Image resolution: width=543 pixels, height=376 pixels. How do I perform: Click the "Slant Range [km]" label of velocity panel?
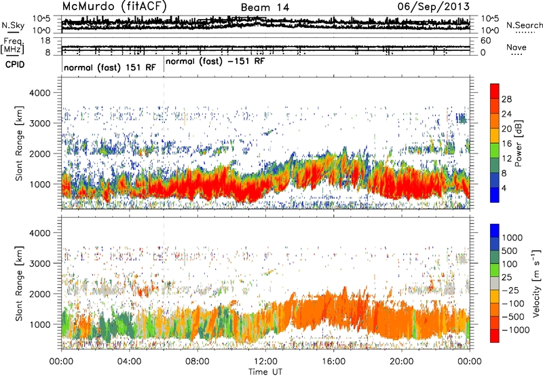pos(19,283)
